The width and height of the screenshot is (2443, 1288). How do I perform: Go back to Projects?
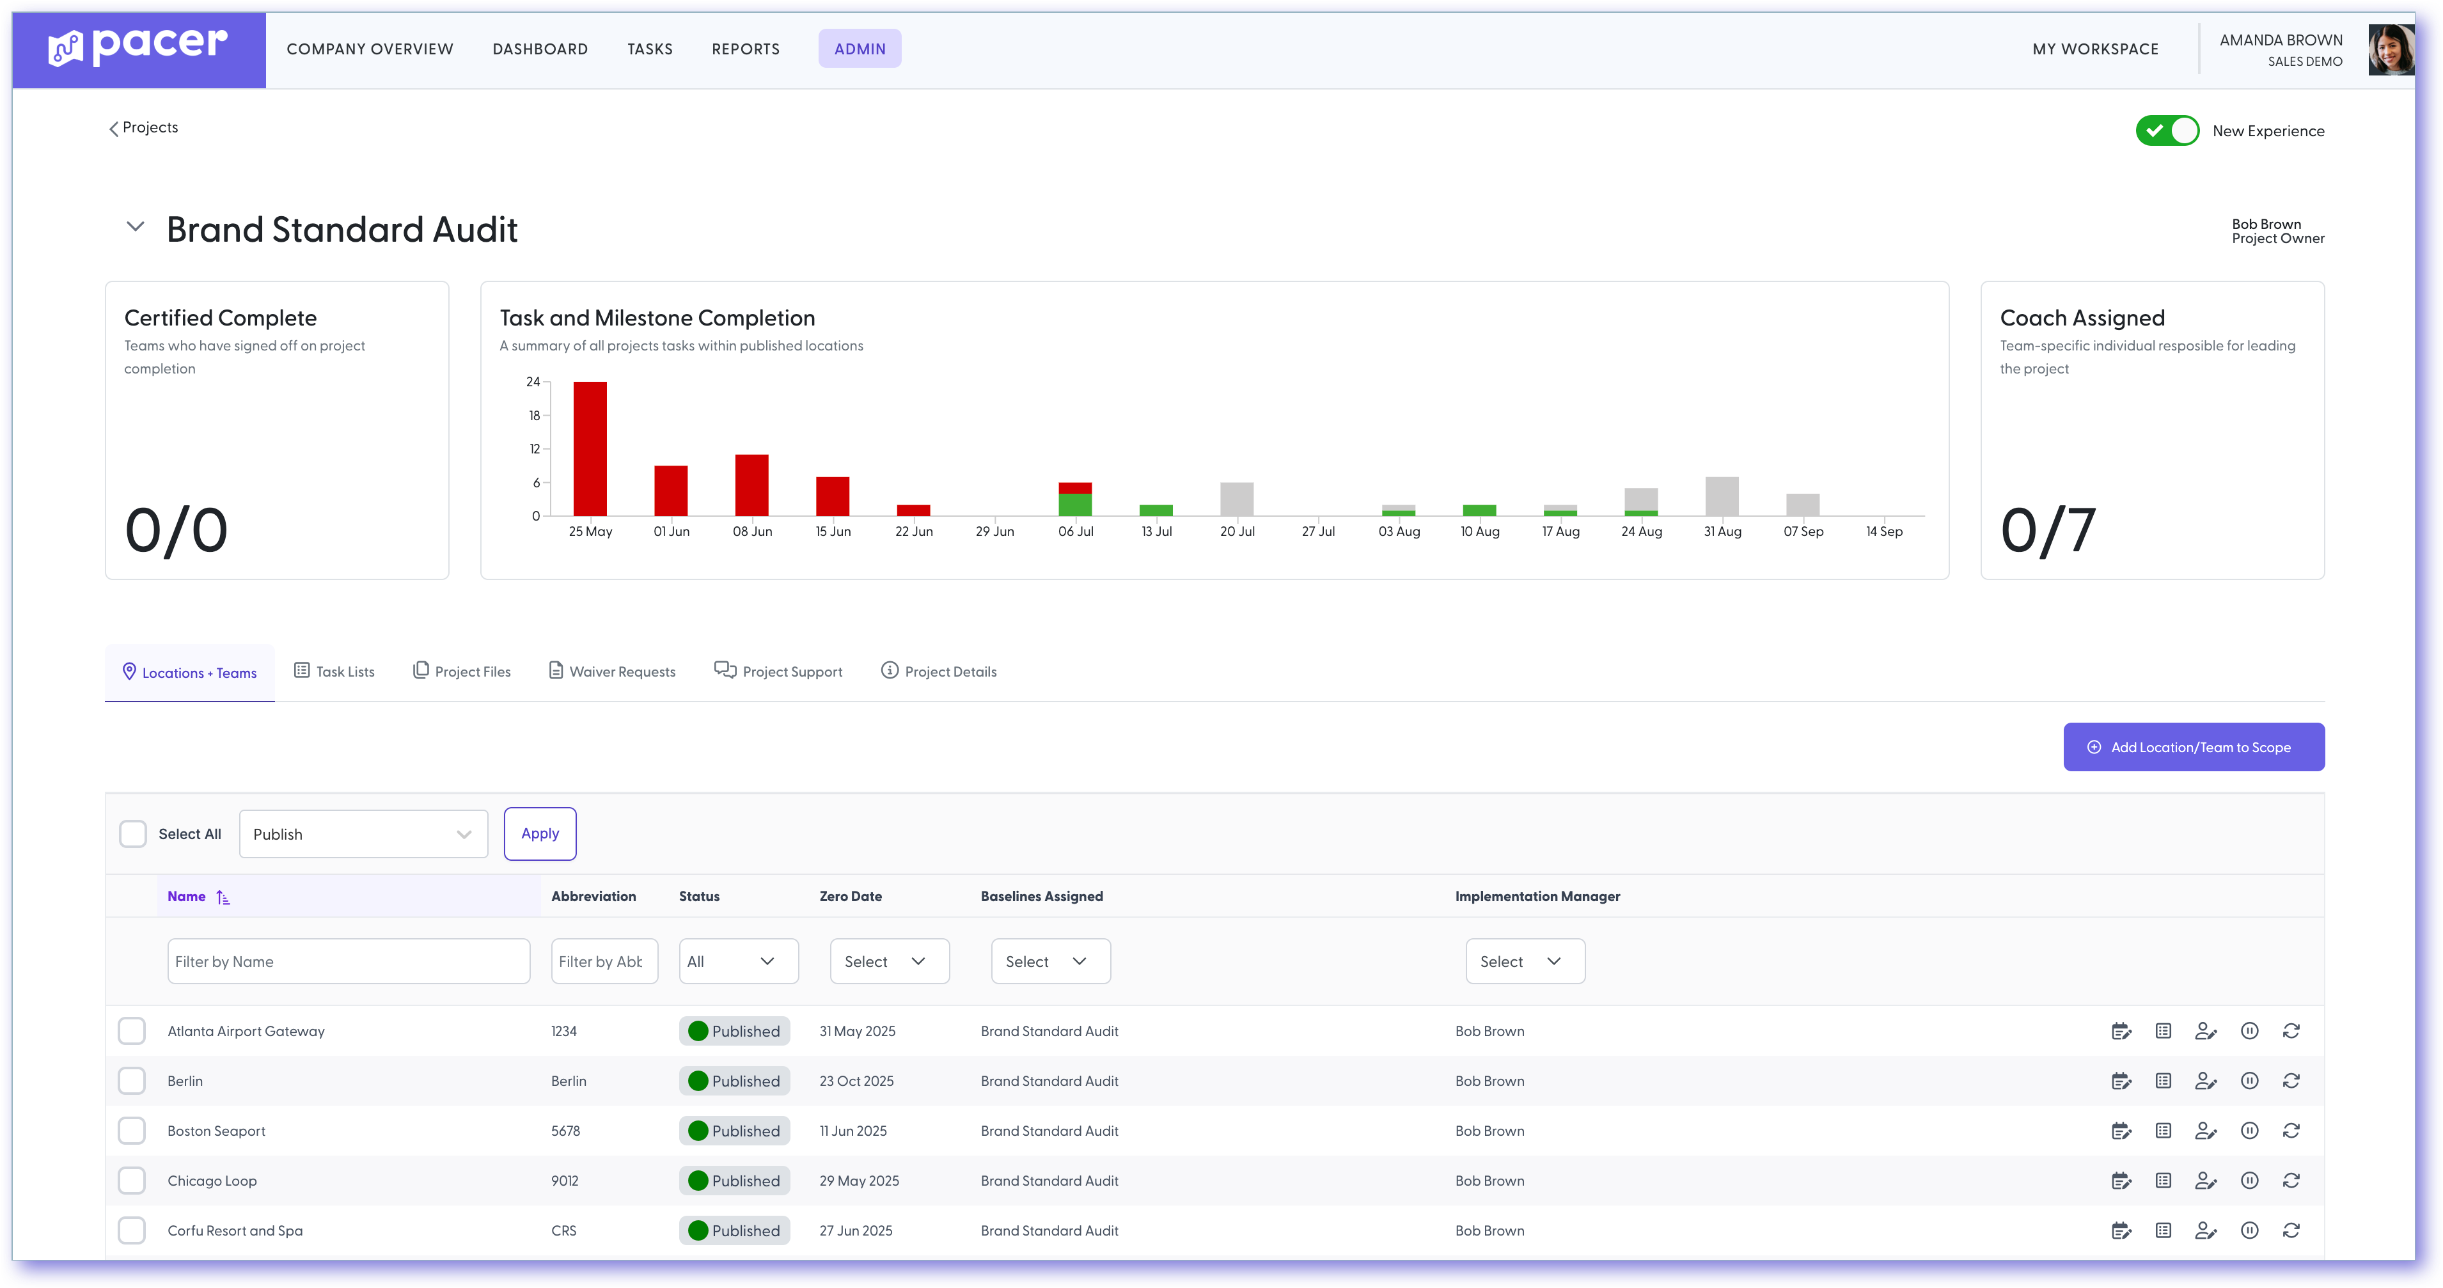click(x=143, y=128)
